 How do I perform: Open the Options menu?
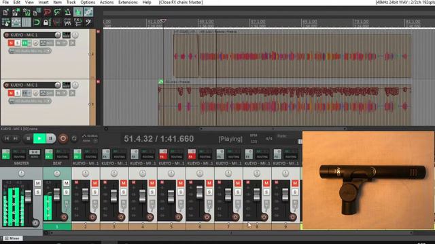pyautogui.click(x=88, y=3)
